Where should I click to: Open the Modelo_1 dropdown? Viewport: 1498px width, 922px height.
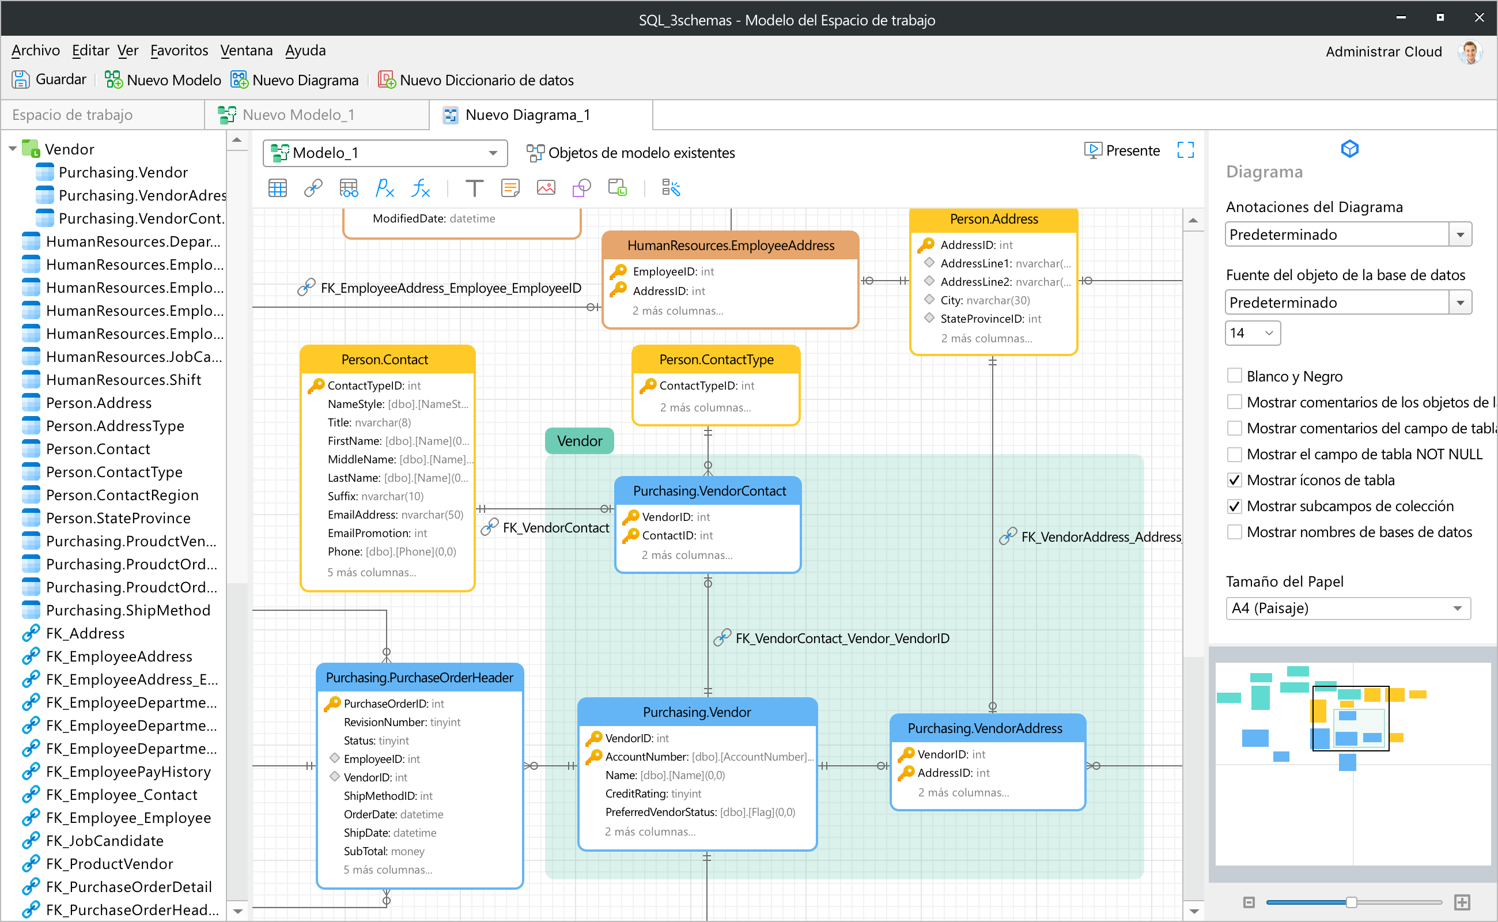click(385, 153)
